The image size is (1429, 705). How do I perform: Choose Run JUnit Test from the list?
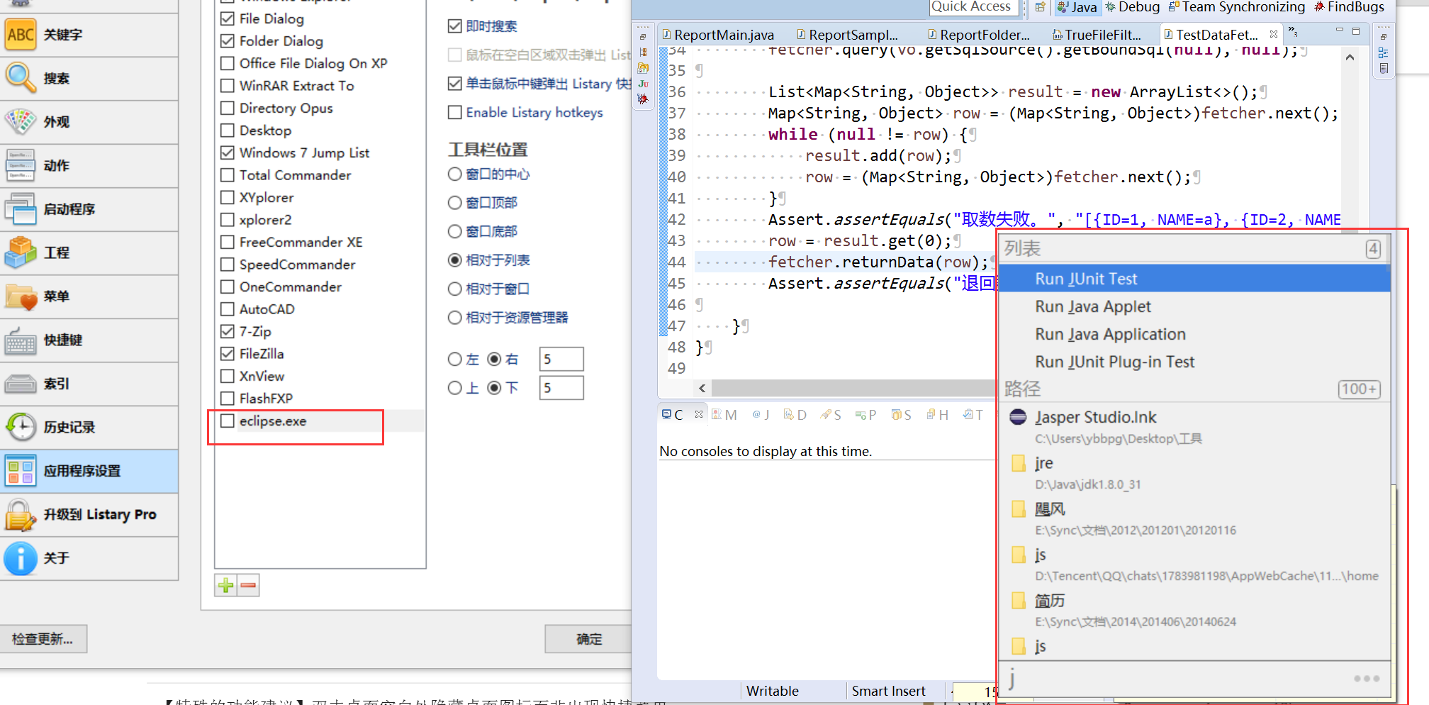1194,279
